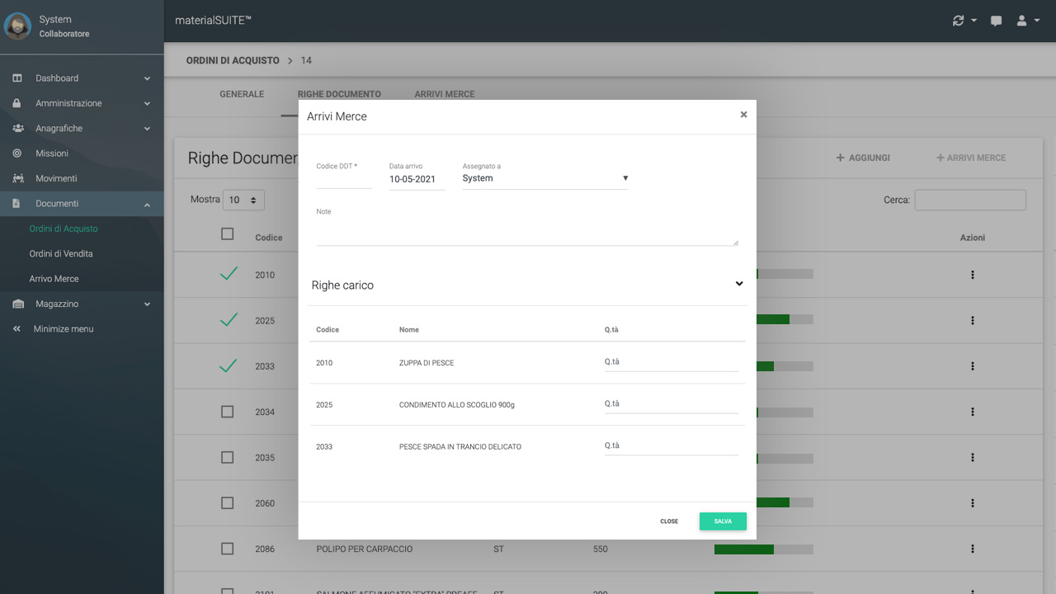The height and width of the screenshot is (594, 1056).
Task: Open the user account icon in top bar
Action: [1021, 21]
